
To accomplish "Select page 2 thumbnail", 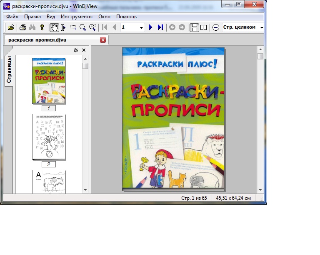I will point(49,137).
